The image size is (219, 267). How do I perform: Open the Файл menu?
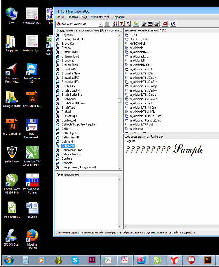pyautogui.click(x=60, y=17)
